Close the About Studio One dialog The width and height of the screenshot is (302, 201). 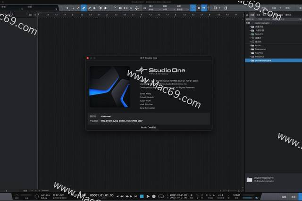pos(88,58)
